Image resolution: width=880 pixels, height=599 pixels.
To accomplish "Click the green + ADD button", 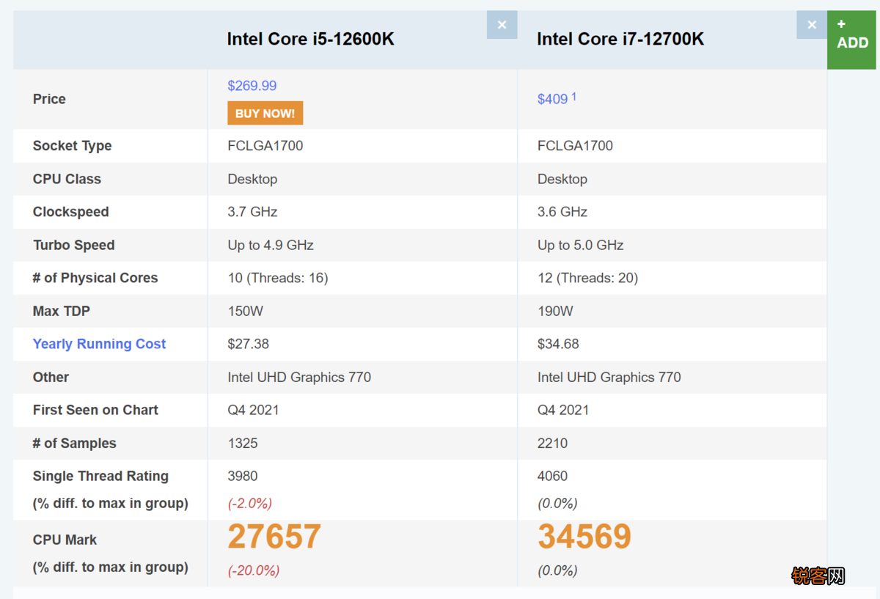I will click(851, 40).
